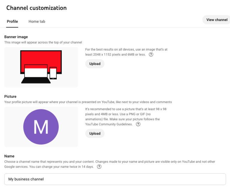This screenshot has width=230, height=188.
Task: Open the Home tab
Action: (x=37, y=22)
